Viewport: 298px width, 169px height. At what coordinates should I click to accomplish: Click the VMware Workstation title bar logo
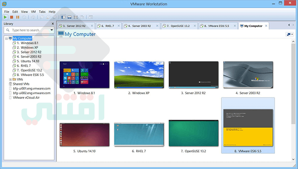point(4,3)
